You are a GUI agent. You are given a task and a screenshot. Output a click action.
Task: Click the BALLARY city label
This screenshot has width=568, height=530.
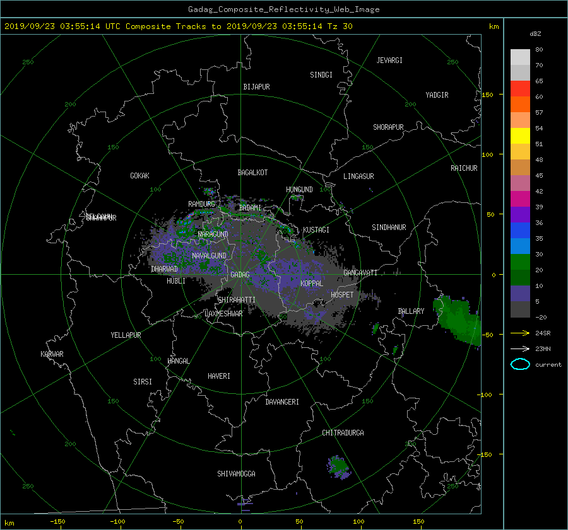point(411,311)
